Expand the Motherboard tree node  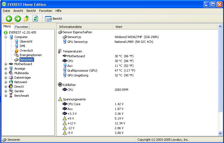click(x=6, y=64)
